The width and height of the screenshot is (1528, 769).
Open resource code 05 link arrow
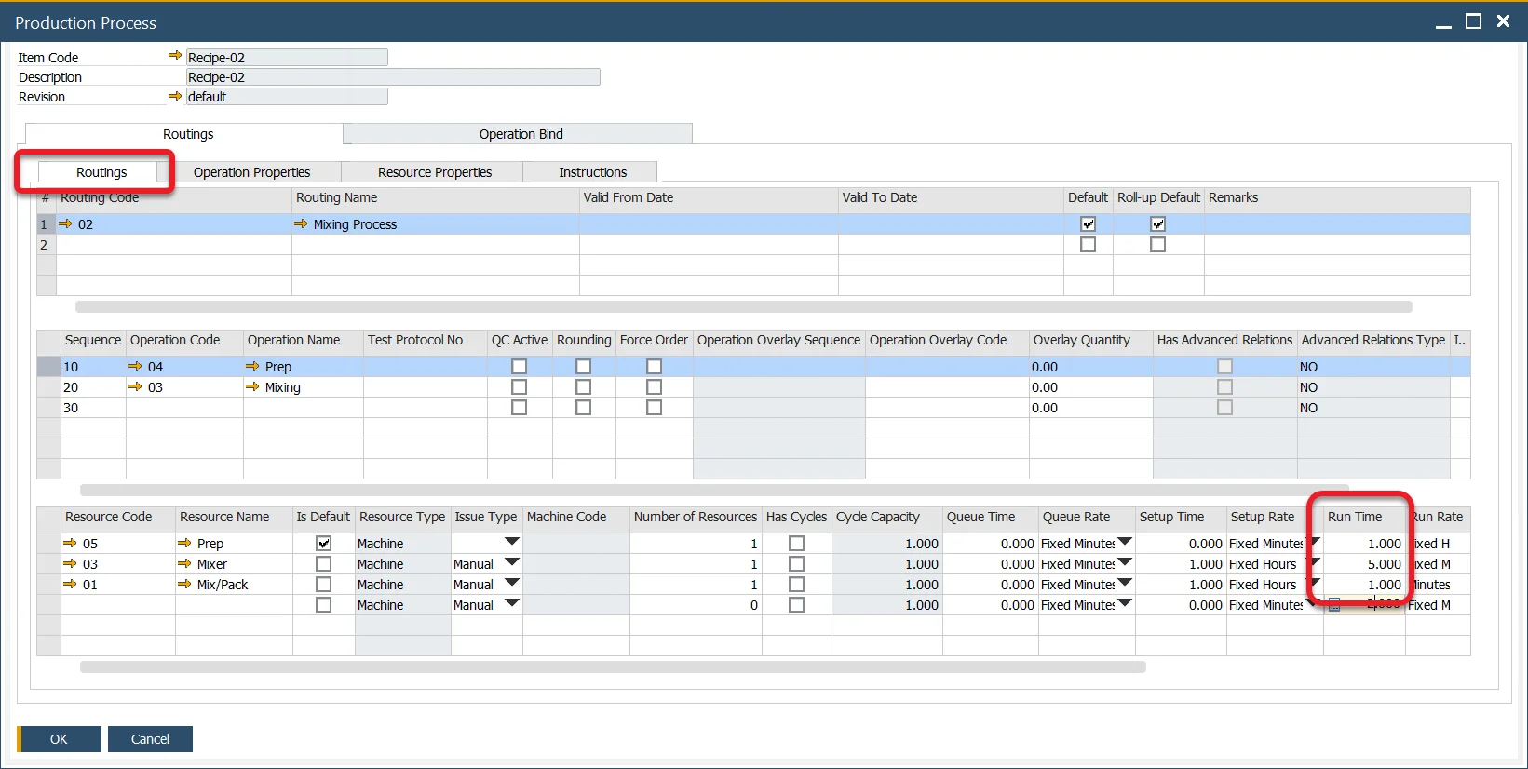70,544
